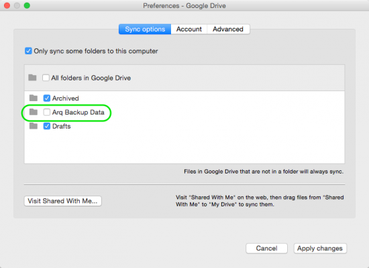The width and height of the screenshot is (369, 268).
Task: Click the 'Files in Google Drive that are not in a folder' note
Action: pyautogui.click(x=264, y=172)
